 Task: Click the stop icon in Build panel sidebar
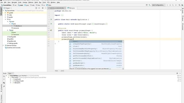(x=4, y=79)
